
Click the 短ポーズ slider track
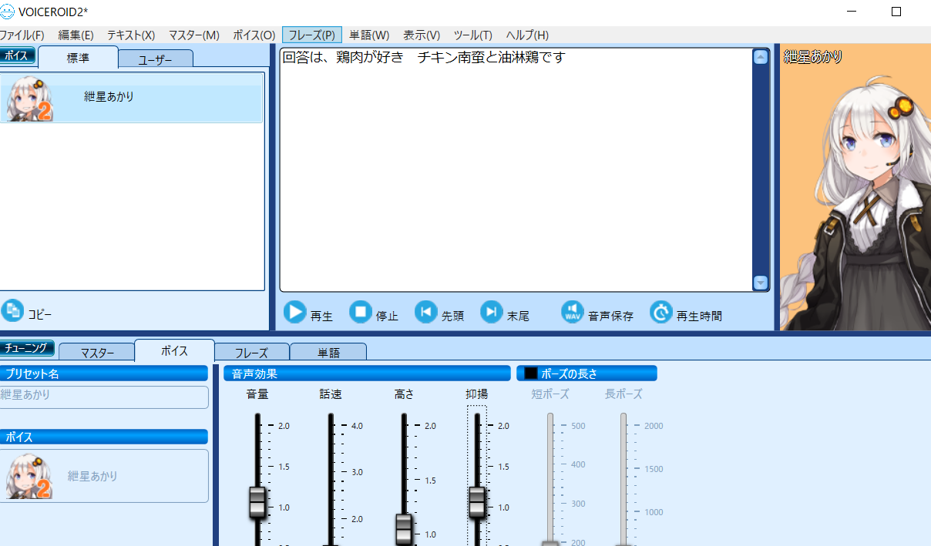point(550,477)
